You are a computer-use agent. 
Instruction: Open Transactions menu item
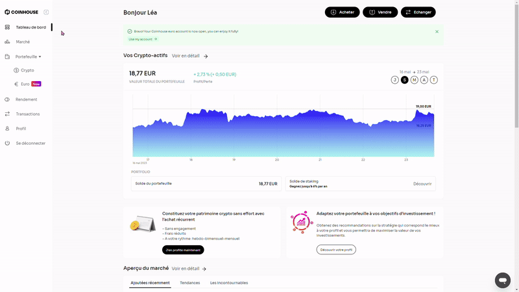[x=28, y=114]
